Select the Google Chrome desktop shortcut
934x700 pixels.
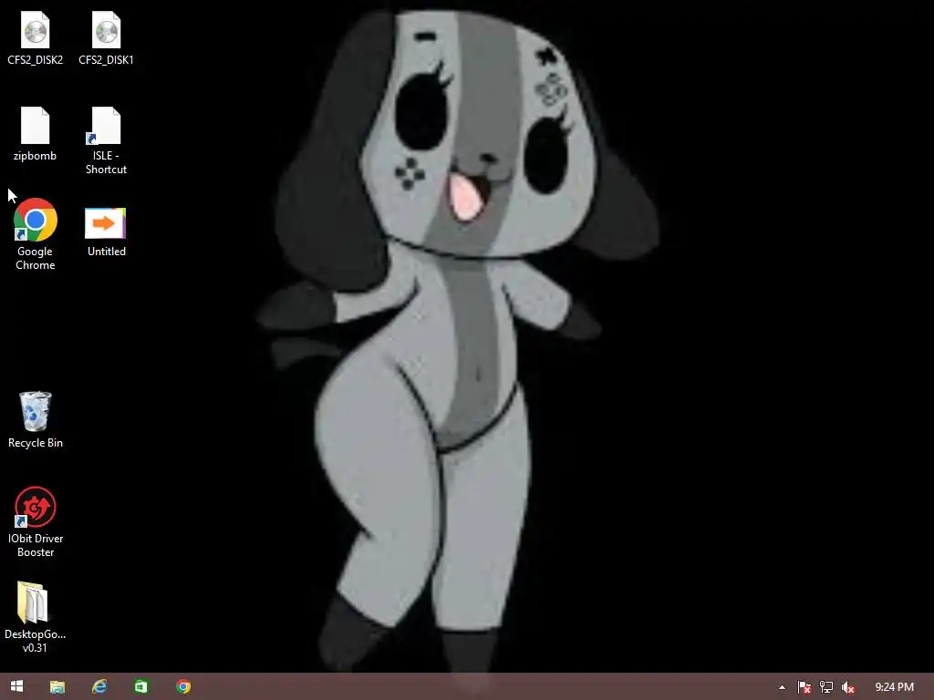[x=36, y=220]
